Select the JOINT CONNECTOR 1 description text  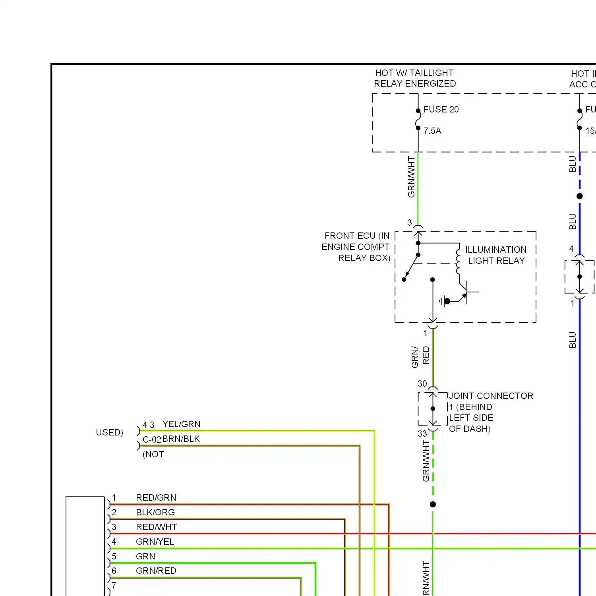pos(491,412)
